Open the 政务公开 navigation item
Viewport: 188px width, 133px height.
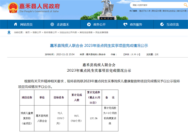[x=99, y=24]
